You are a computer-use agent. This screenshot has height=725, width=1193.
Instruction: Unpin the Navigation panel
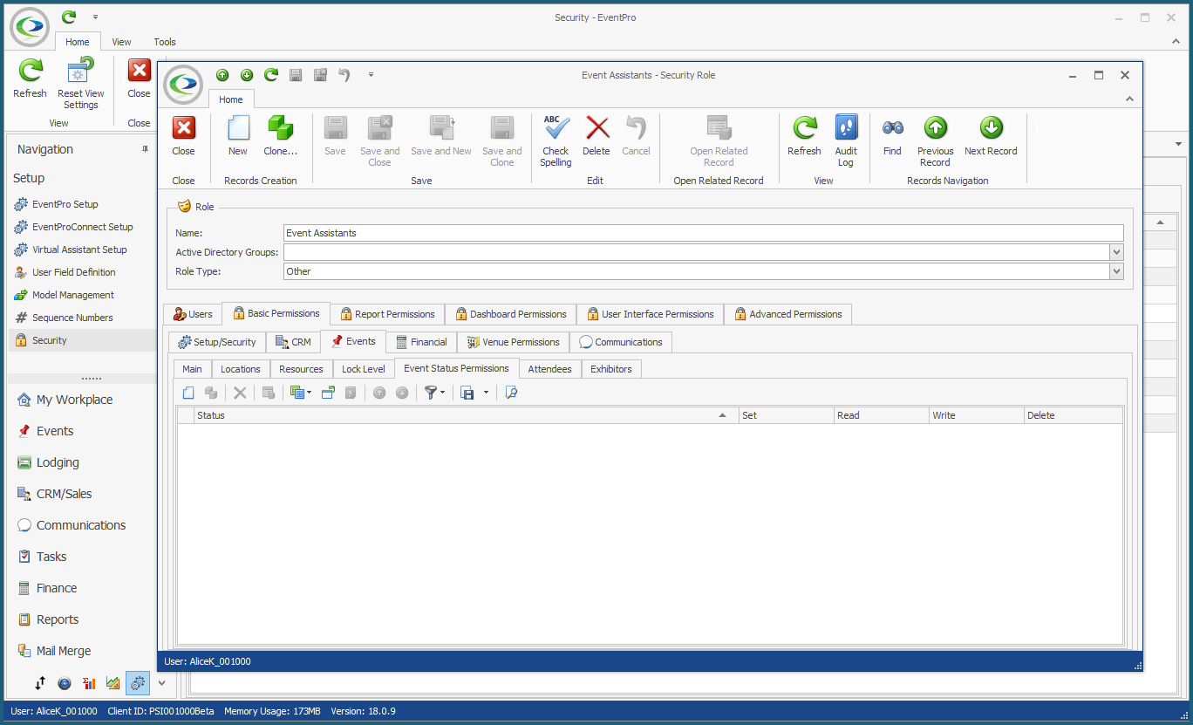click(145, 149)
